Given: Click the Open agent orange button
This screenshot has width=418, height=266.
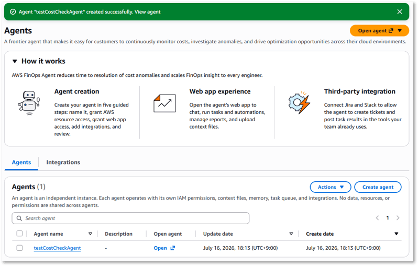Looking at the screenshot, I should [379, 31].
